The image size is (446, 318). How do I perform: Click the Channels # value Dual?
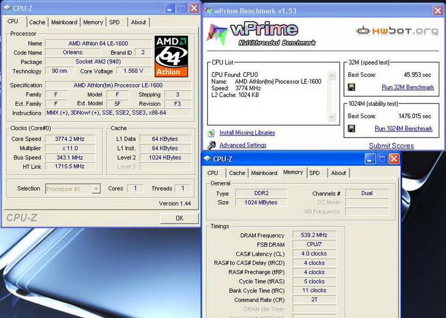[x=367, y=193]
